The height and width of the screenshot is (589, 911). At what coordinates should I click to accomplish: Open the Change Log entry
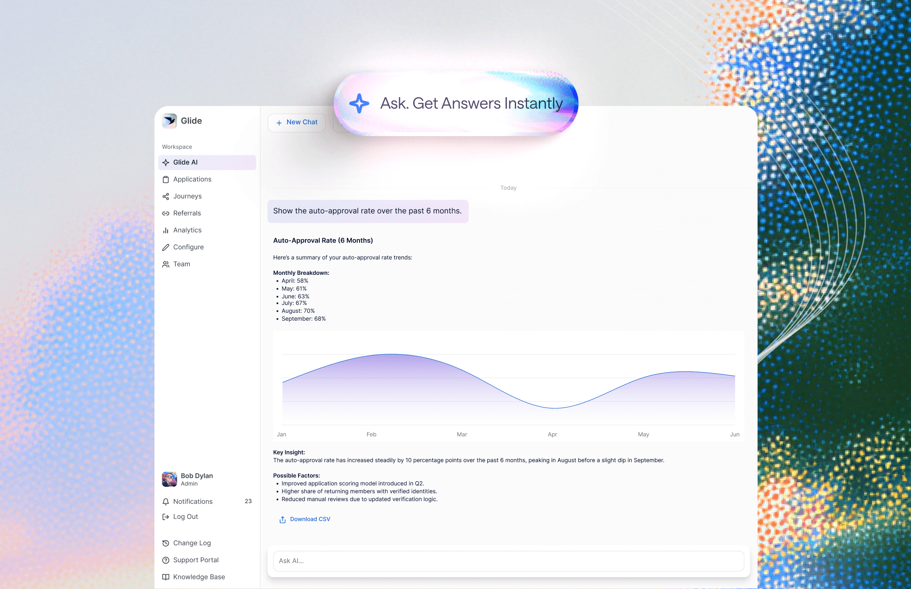click(x=192, y=543)
